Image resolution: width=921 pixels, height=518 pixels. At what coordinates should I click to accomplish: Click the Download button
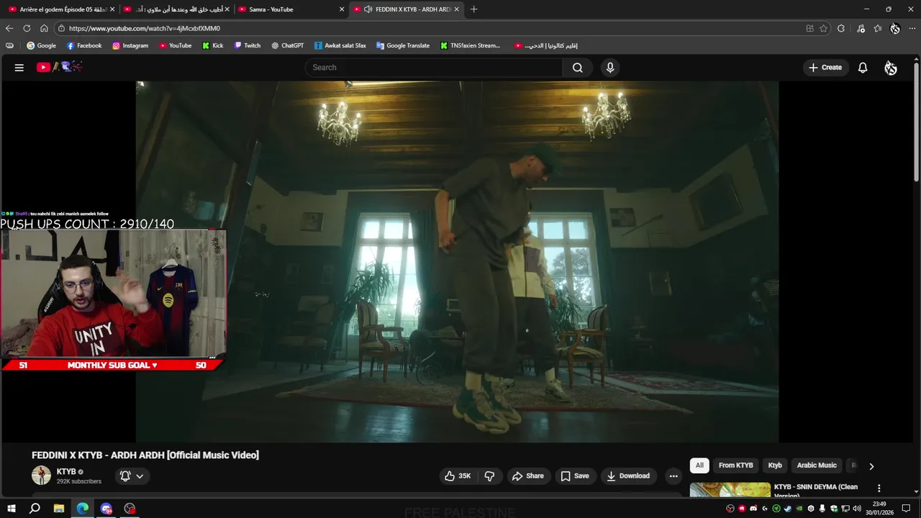click(x=628, y=476)
